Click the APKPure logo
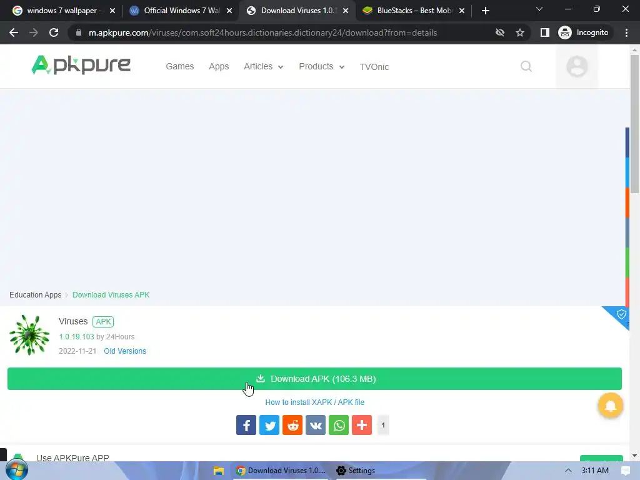 click(x=81, y=65)
